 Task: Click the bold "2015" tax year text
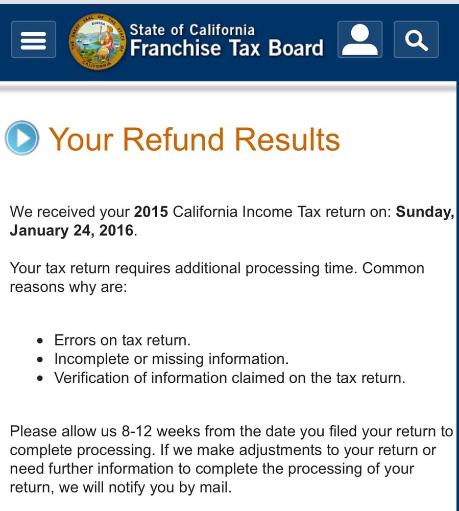click(x=151, y=212)
